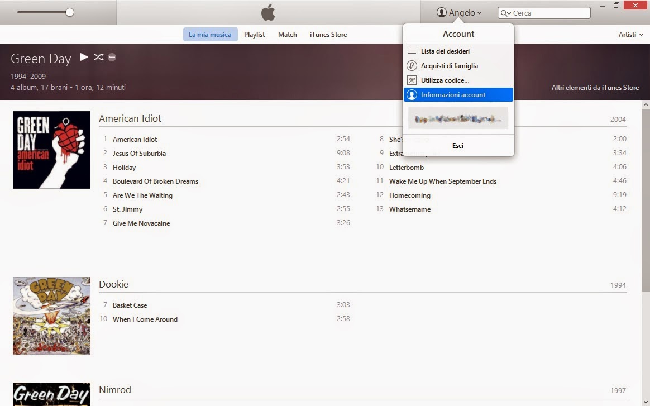The width and height of the screenshot is (650, 406).
Task: Open the Angelo account dropdown
Action: point(459,12)
